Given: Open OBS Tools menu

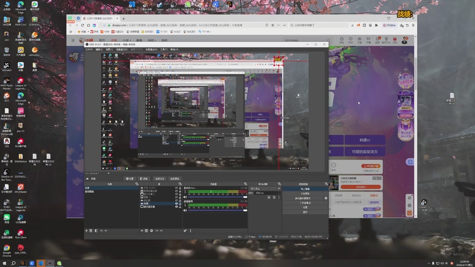Looking at the screenshot, I should pyautogui.click(x=164, y=49).
